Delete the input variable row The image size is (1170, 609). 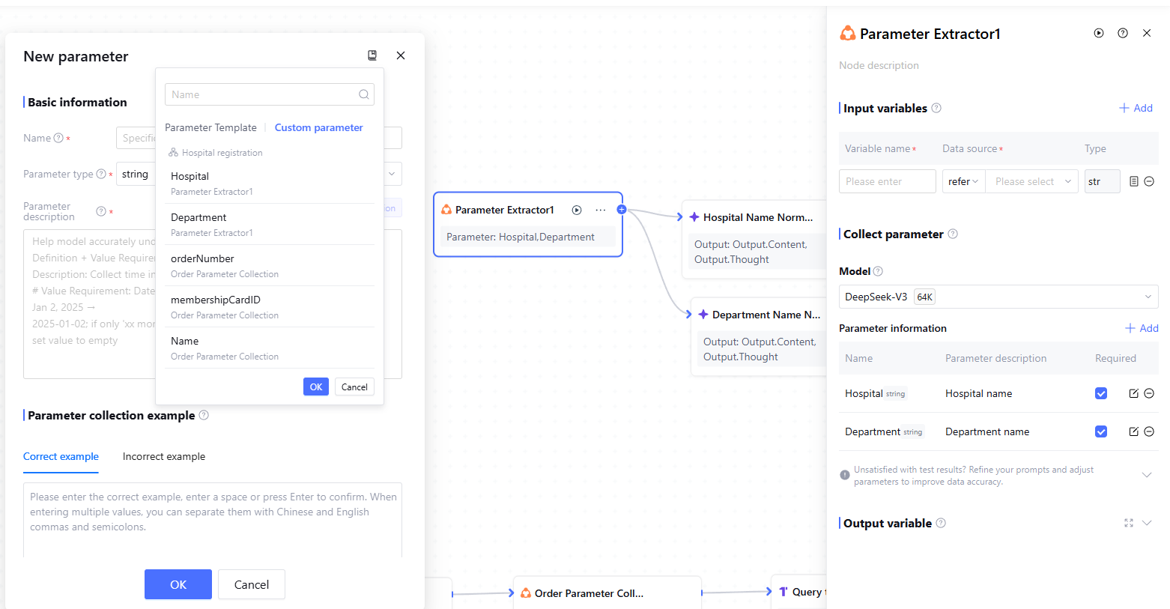1149,181
